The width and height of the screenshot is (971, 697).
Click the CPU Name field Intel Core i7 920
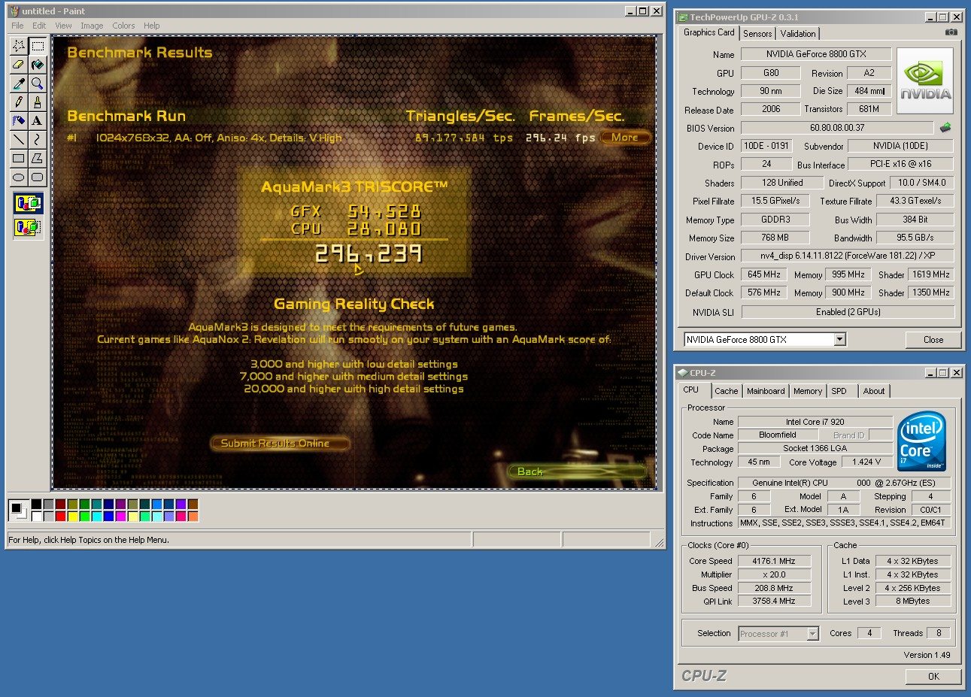click(815, 422)
